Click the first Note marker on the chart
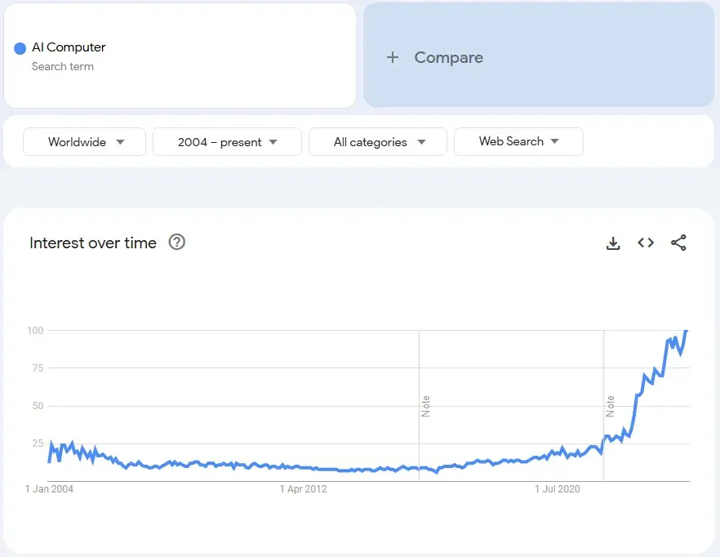Image resolution: width=720 pixels, height=557 pixels. (425, 406)
